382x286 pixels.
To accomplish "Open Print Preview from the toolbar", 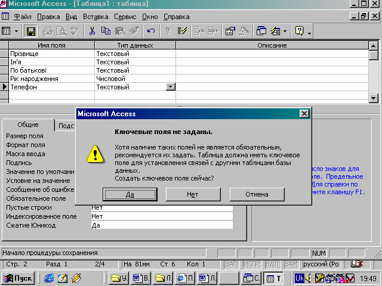I will coord(61,31).
